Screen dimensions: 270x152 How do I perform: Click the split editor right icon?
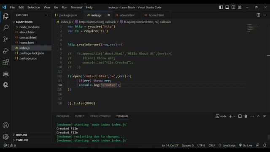(x=258, y=15)
